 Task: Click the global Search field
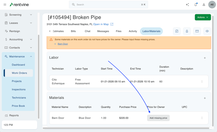pyautogui.click(x=108, y=5)
